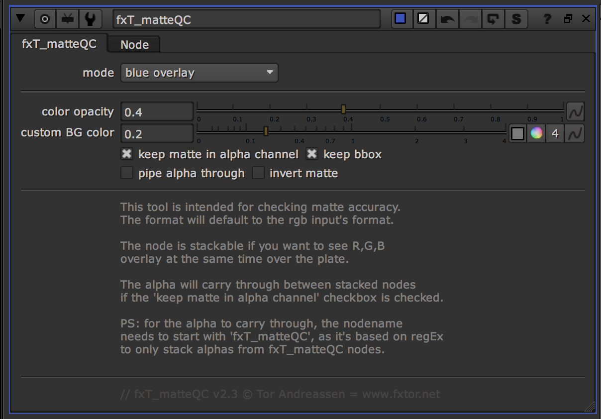Click the color opacity value field
The height and width of the screenshot is (419, 601).
[157, 112]
